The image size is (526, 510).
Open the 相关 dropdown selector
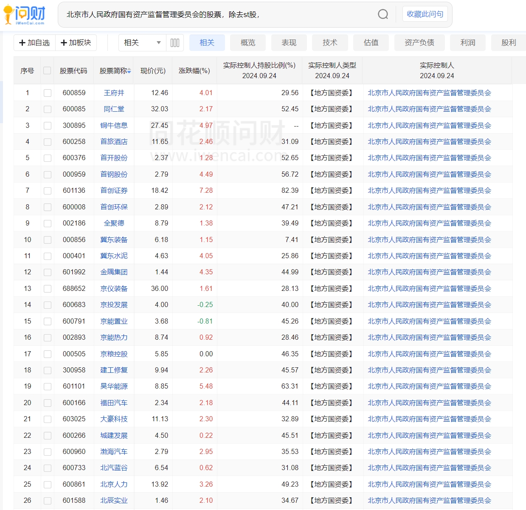142,43
